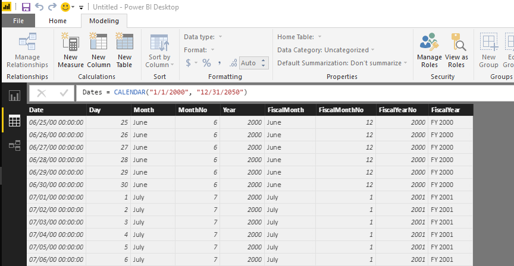Viewport: 514px width, 266px height.
Task: Click FiscalMonth cell July in 07/04/00 row
Action: pyautogui.click(x=290, y=235)
